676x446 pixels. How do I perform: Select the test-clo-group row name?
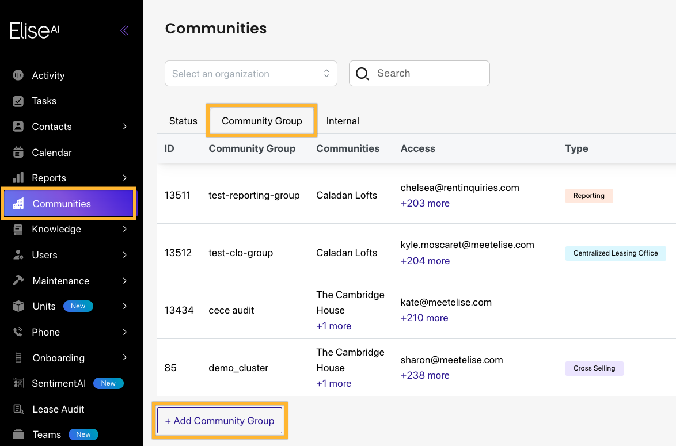point(241,253)
